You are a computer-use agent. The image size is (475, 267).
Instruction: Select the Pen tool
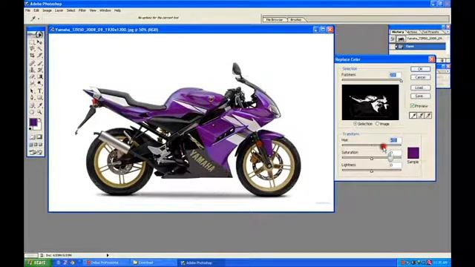pyautogui.click(x=32, y=97)
